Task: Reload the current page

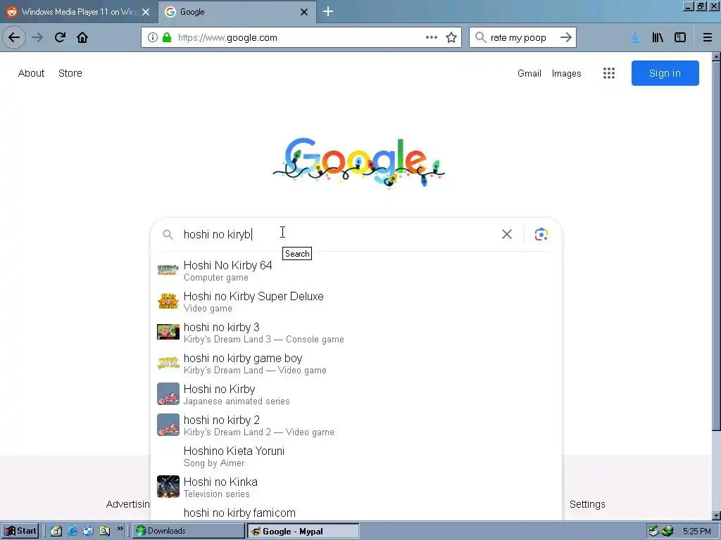Action: pos(60,38)
